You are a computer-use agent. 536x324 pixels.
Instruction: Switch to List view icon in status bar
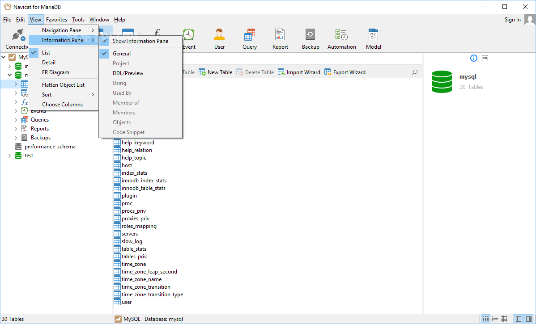tap(485, 319)
